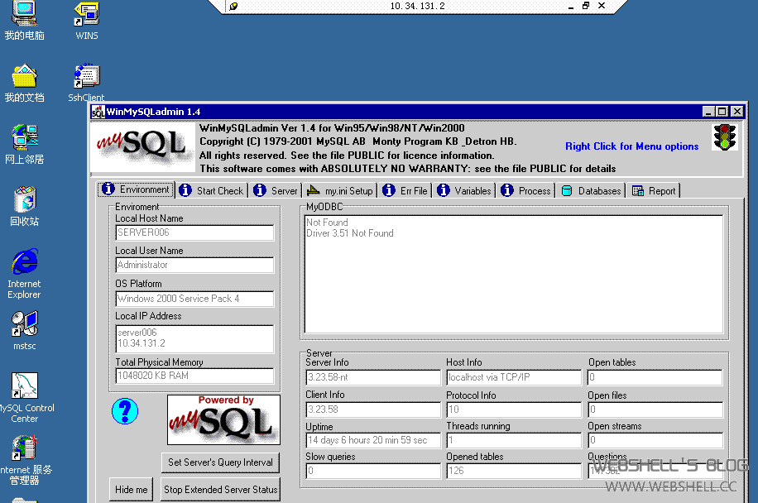Click the Total Physical Memory field
The width and height of the screenshot is (758, 503).
coord(194,376)
